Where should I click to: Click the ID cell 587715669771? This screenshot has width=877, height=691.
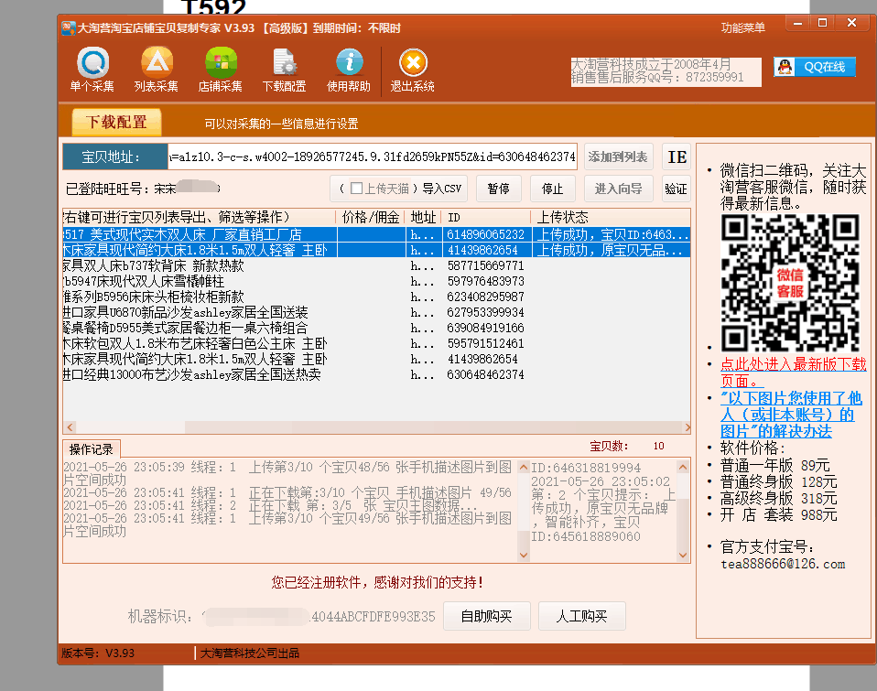(485, 265)
